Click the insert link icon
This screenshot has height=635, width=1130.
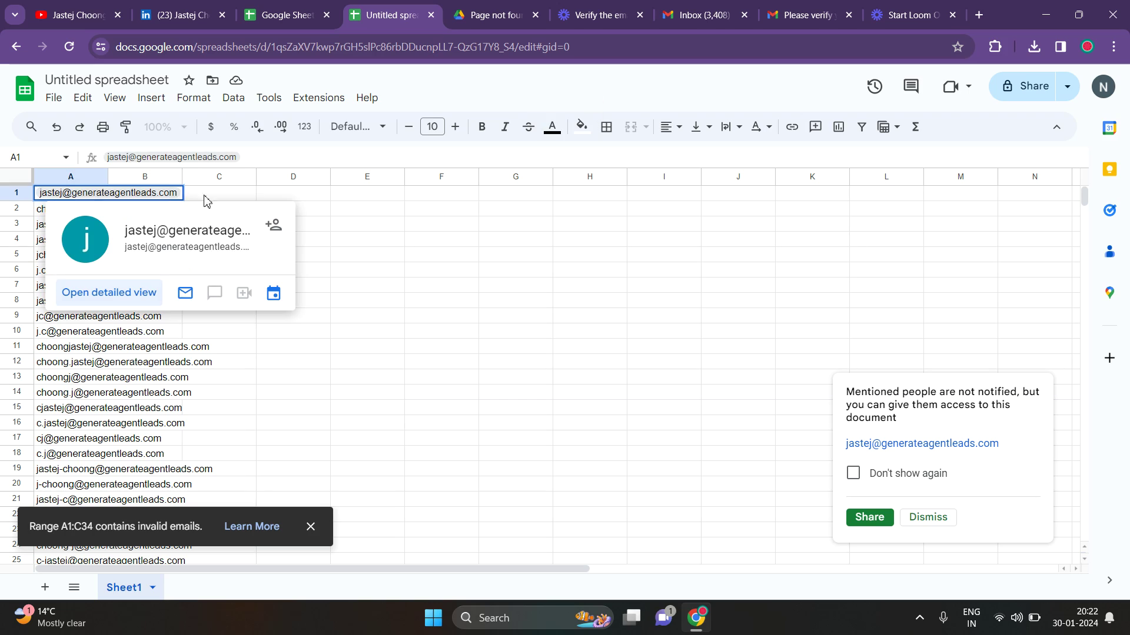(792, 127)
